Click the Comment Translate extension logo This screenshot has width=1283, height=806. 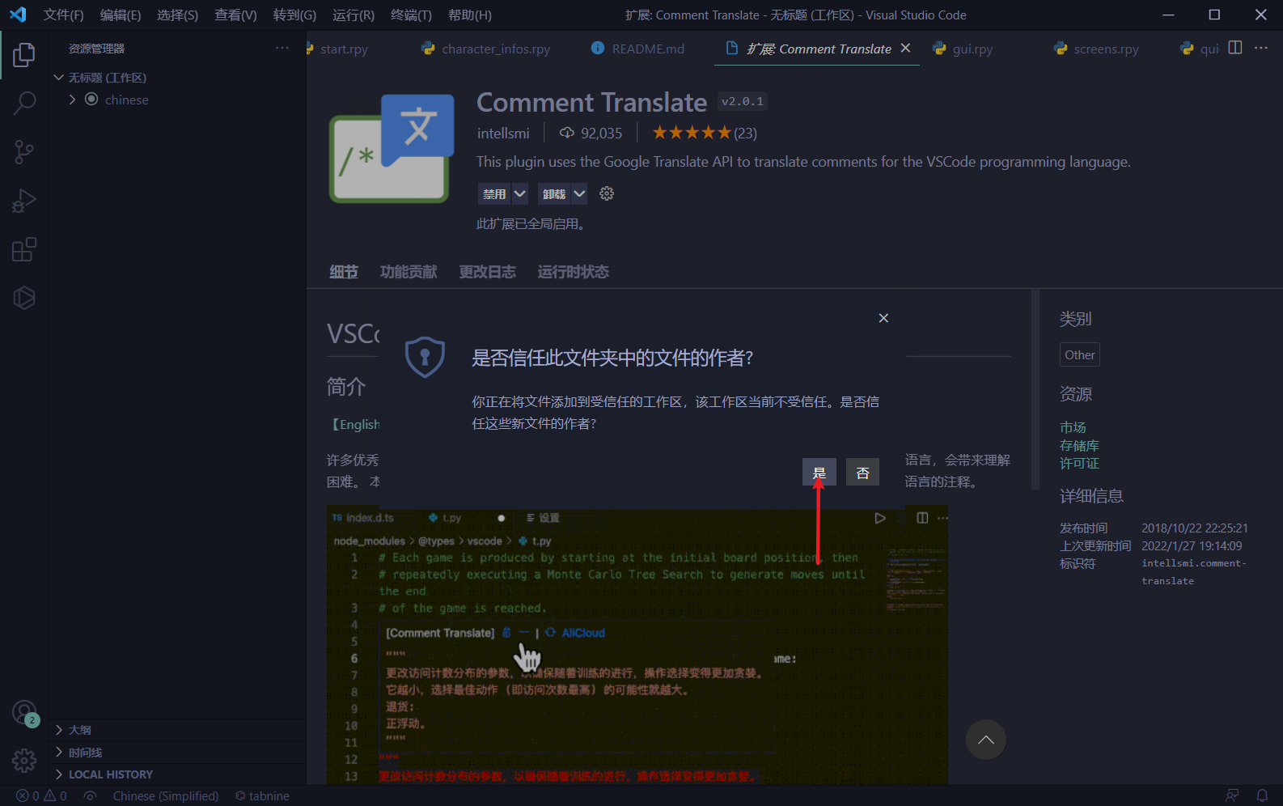click(392, 149)
